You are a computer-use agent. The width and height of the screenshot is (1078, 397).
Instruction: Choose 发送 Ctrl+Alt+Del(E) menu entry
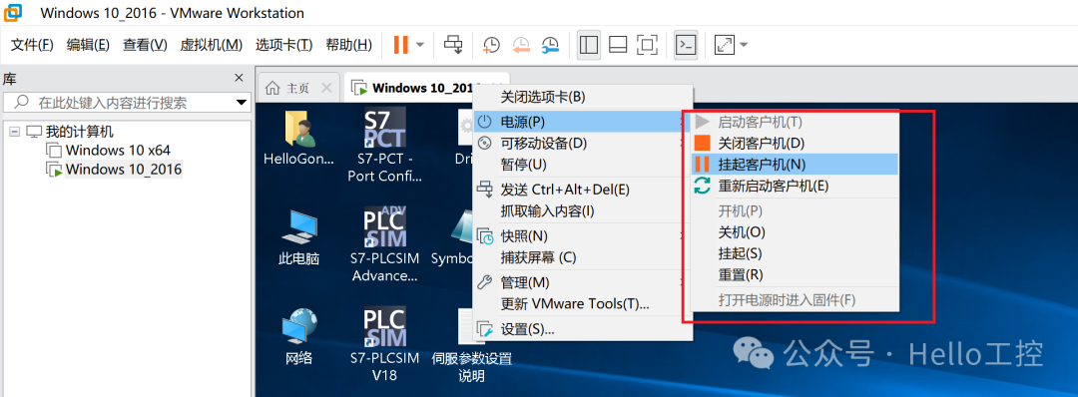point(582,190)
